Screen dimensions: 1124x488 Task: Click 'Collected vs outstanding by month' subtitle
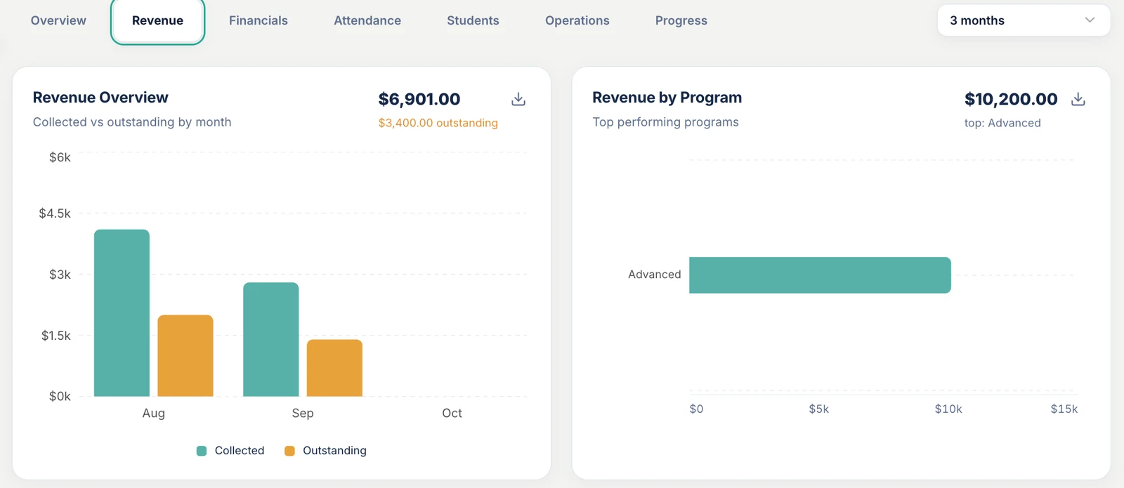(x=132, y=122)
